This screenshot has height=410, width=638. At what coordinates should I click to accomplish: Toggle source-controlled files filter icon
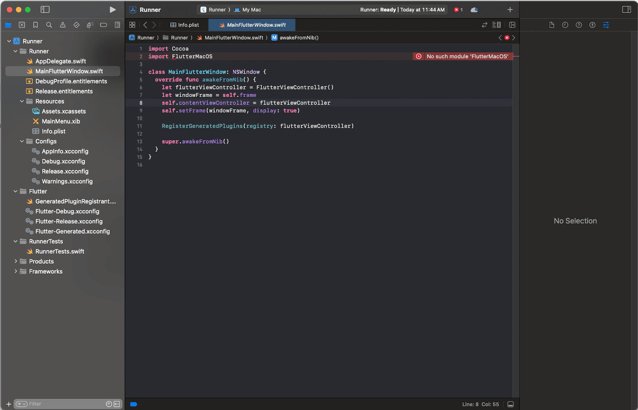(117, 404)
